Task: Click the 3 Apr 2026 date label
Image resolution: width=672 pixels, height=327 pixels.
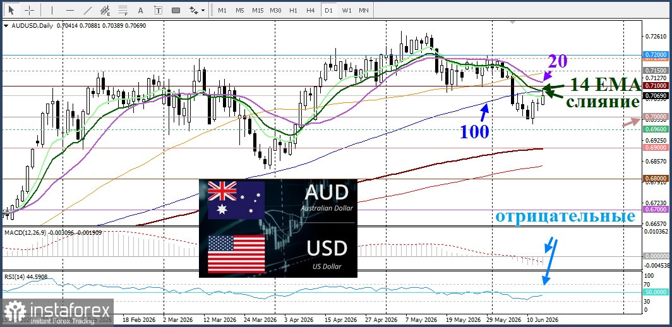Action: [299, 319]
